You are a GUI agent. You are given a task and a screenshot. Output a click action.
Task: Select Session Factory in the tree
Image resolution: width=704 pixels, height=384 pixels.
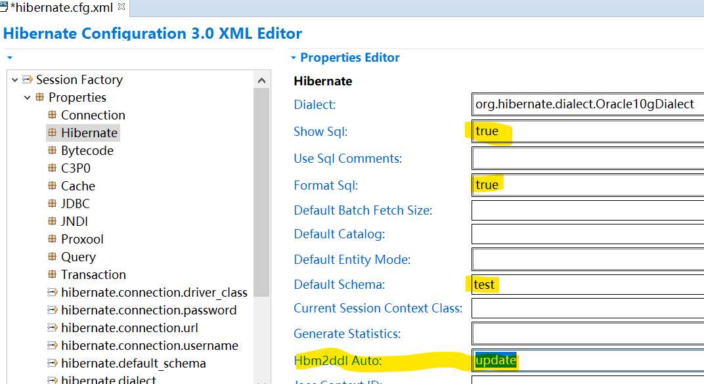(x=79, y=80)
